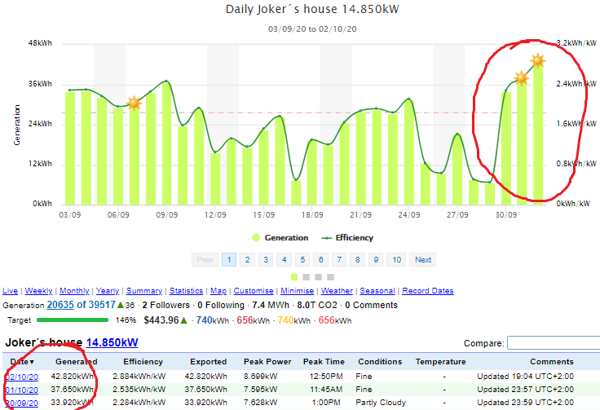
Task: Go to page 4 of results
Action: (x=284, y=260)
